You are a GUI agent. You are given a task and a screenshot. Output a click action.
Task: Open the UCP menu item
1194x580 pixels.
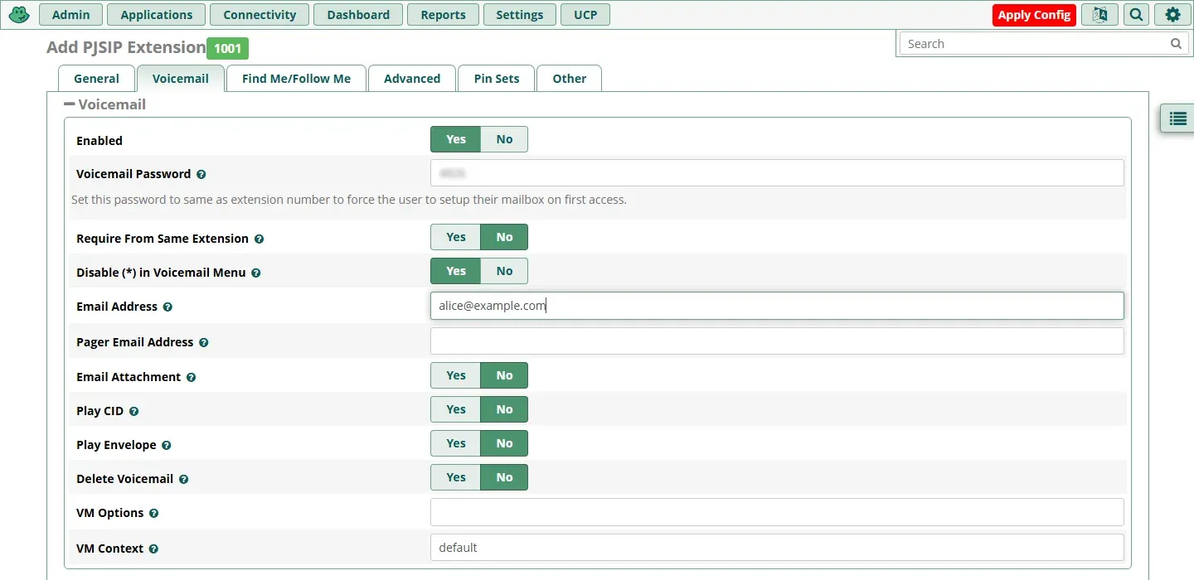point(585,15)
